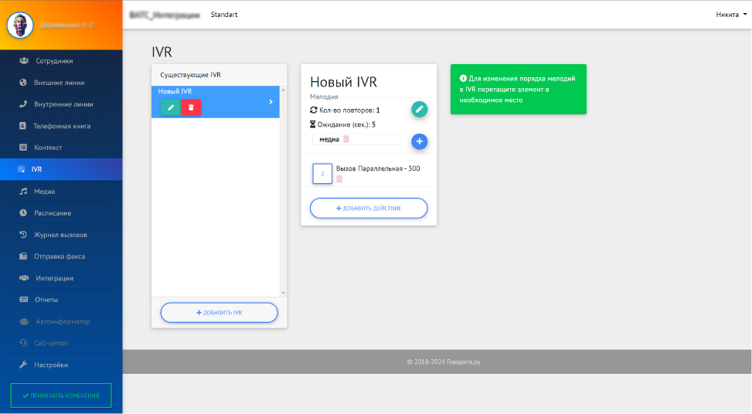Click the phone icon for Внутренние линии

point(23,104)
